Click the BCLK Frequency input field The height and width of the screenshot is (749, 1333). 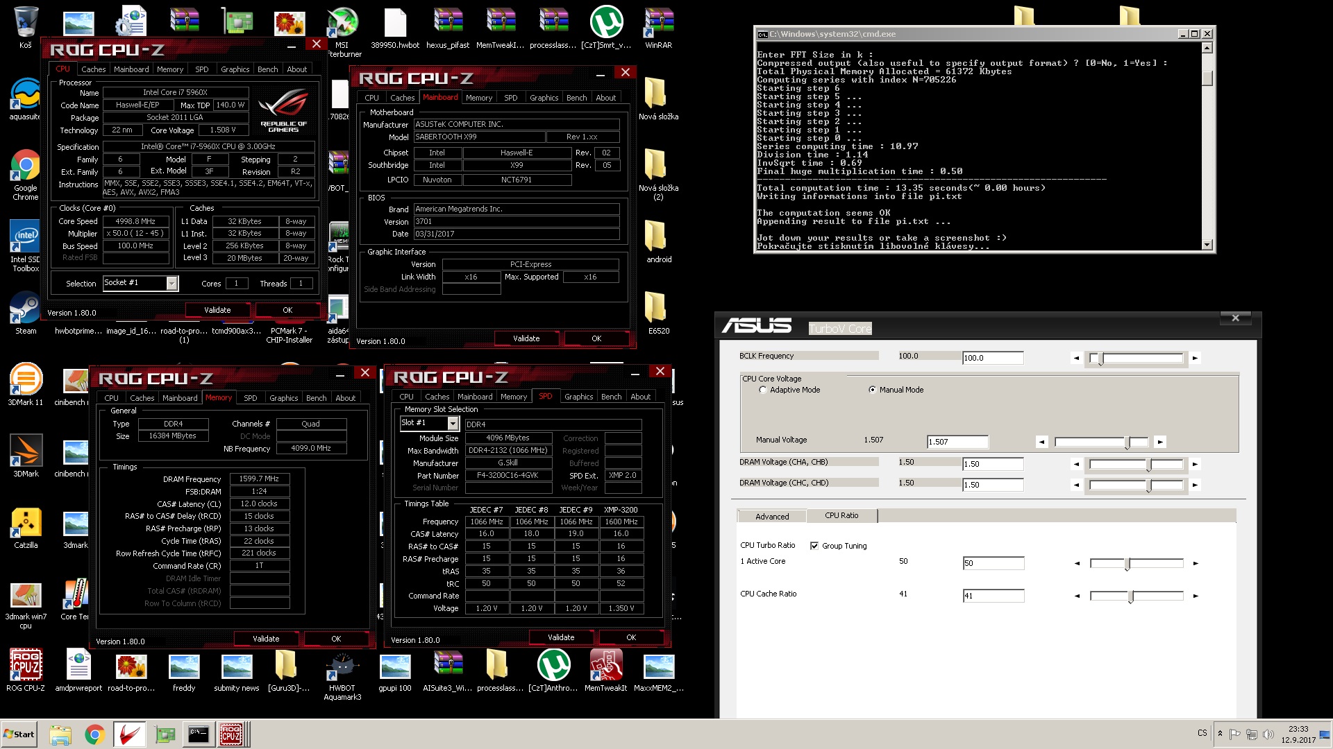[x=993, y=358]
